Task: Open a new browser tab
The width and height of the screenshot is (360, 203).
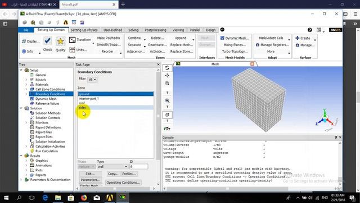Action: pos(123,4)
